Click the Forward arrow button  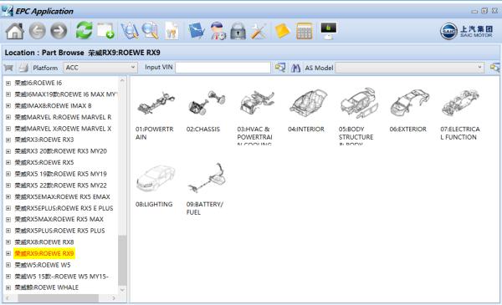pyautogui.click(x=59, y=31)
